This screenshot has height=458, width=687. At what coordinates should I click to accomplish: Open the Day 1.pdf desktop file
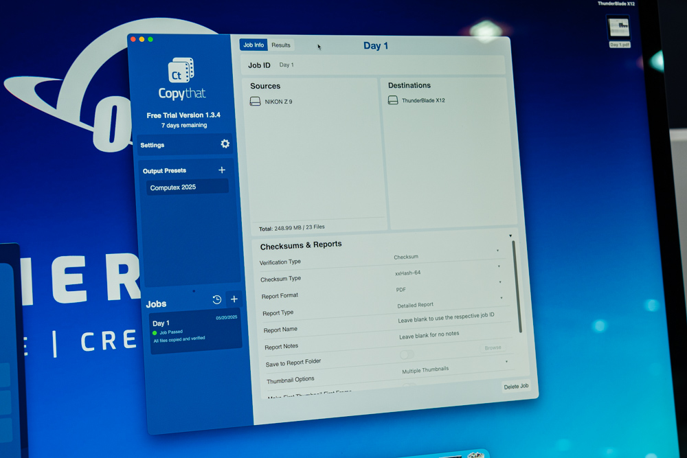619,32
